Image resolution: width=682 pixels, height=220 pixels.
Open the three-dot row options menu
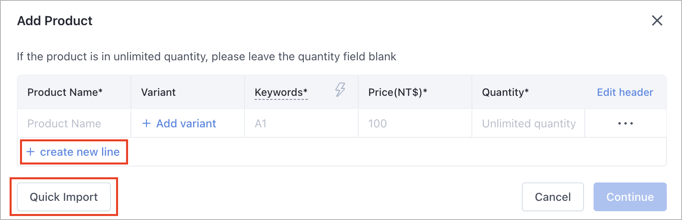(x=626, y=123)
